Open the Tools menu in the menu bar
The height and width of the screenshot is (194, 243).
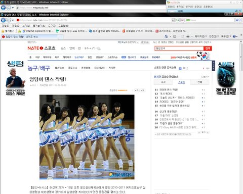coord(52,26)
